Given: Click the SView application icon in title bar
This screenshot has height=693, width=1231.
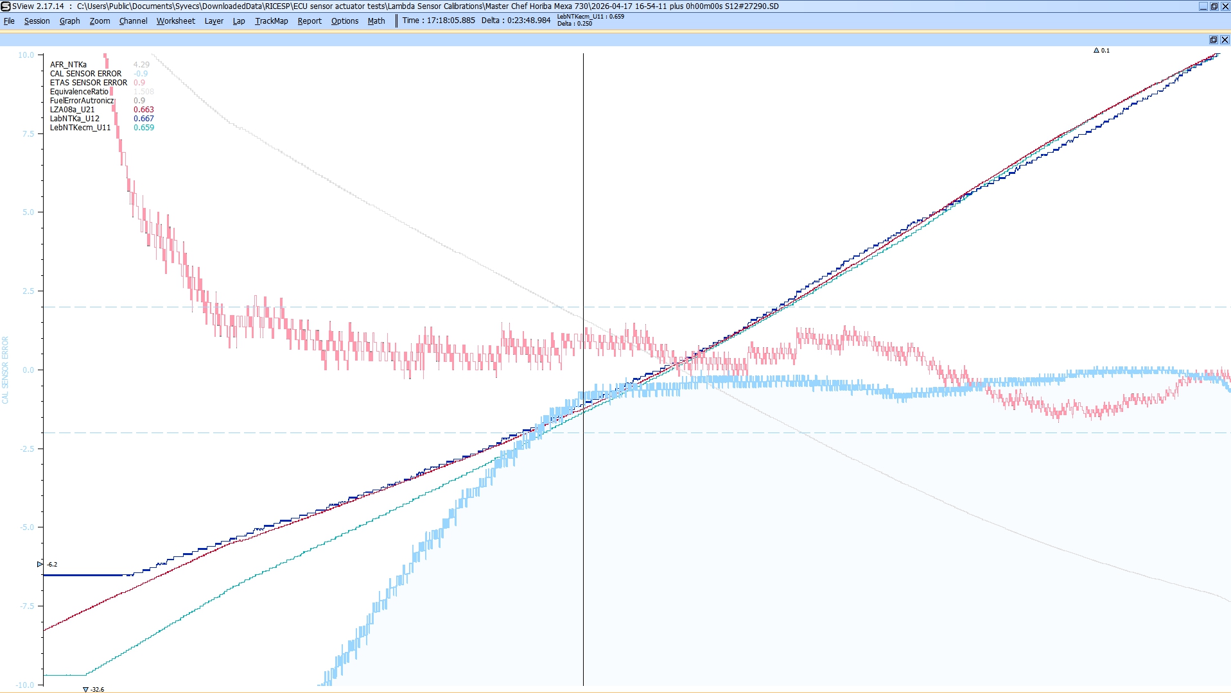Looking at the screenshot, I should [x=6, y=6].
